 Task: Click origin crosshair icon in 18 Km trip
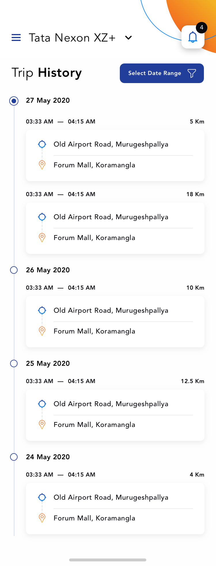click(x=42, y=217)
